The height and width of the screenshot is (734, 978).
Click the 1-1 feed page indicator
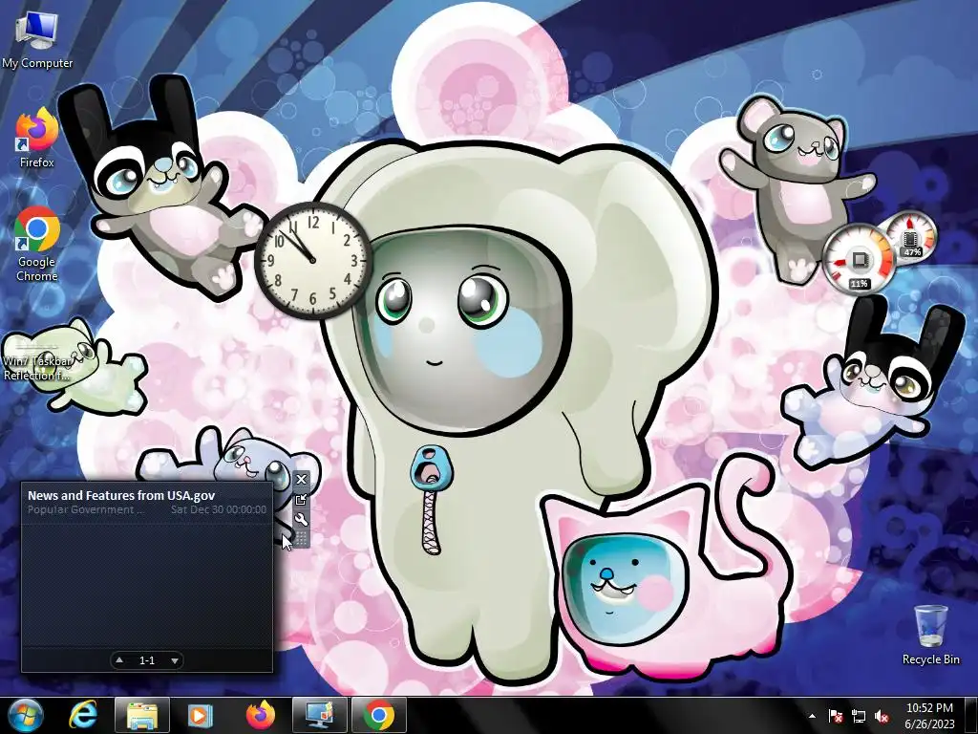tap(147, 660)
